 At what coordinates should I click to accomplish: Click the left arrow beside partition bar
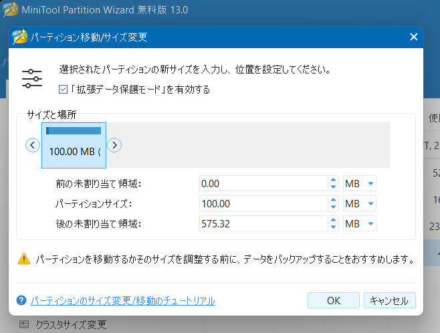[33, 144]
